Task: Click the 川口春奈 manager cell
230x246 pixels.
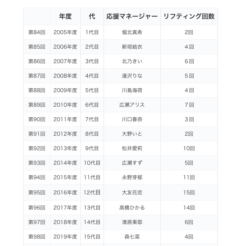Action: [x=132, y=119]
